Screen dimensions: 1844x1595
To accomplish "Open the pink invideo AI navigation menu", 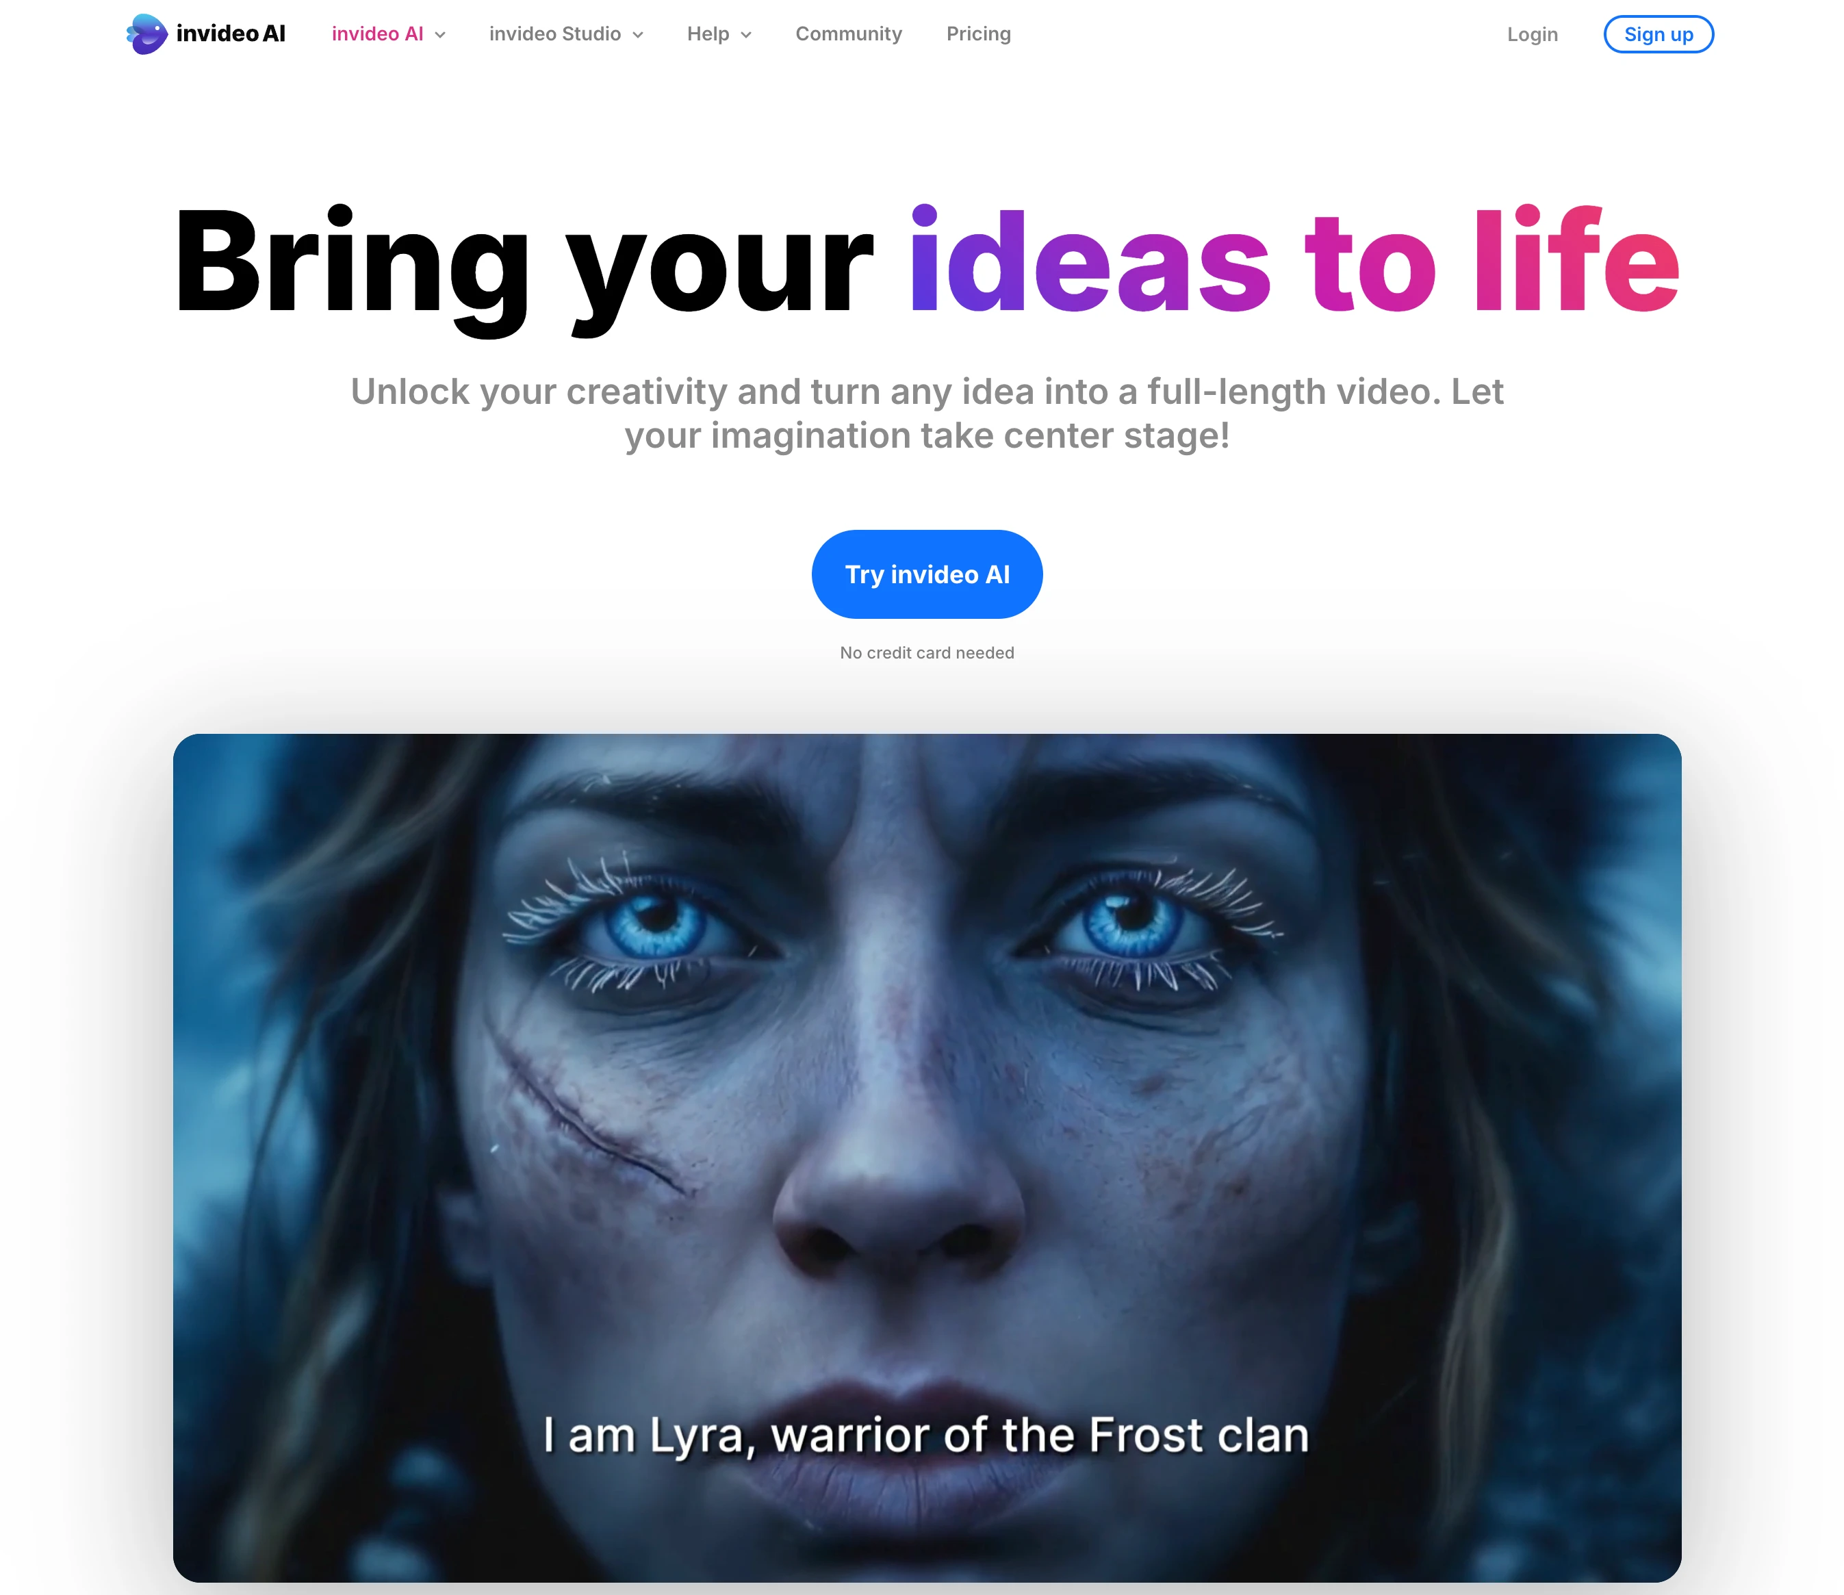I will pos(377,34).
